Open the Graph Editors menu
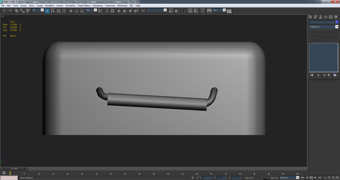The image size is (340, 180). click(84, 6)
